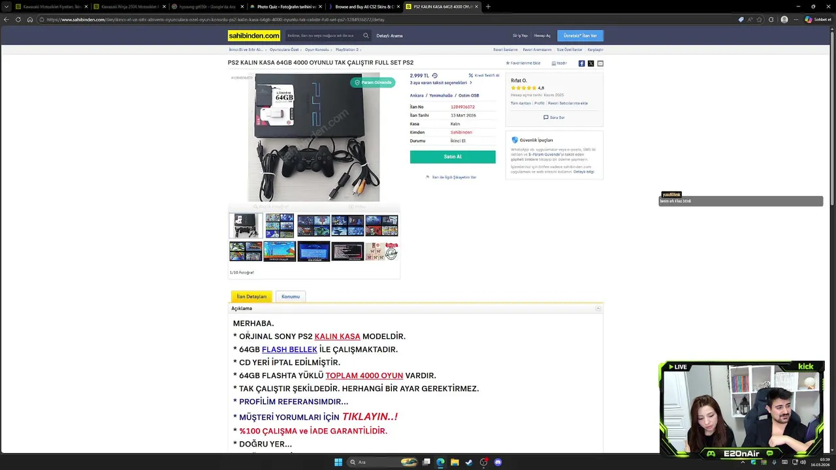
Task: Click the Güvenlik İpuçları shield icon
Action: 515,140
